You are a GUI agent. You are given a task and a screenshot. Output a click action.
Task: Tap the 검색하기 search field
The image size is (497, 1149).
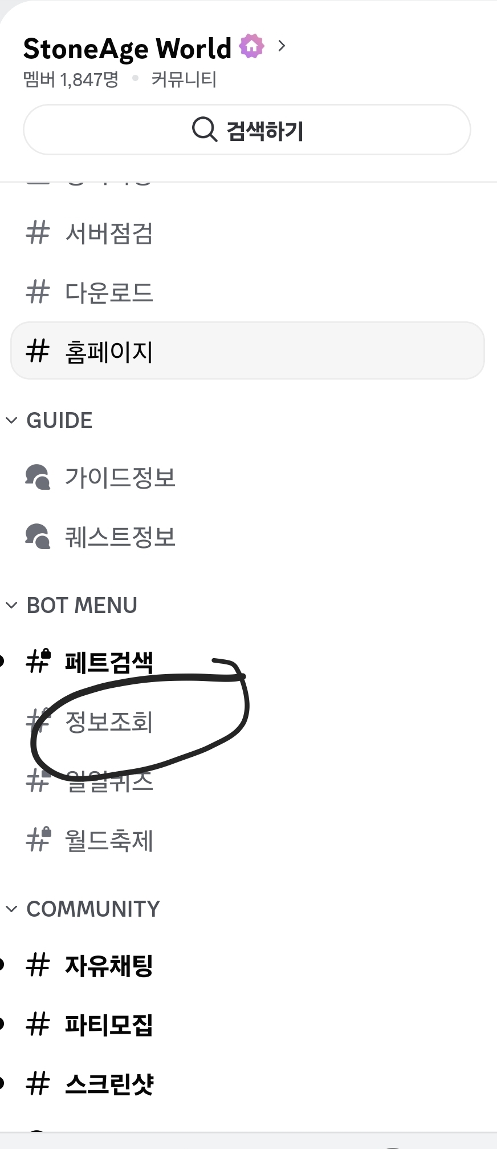[247, 130]
